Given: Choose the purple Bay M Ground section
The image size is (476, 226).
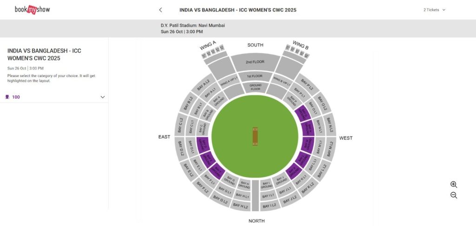Looking at the screenshot, I should pos(308,144).
